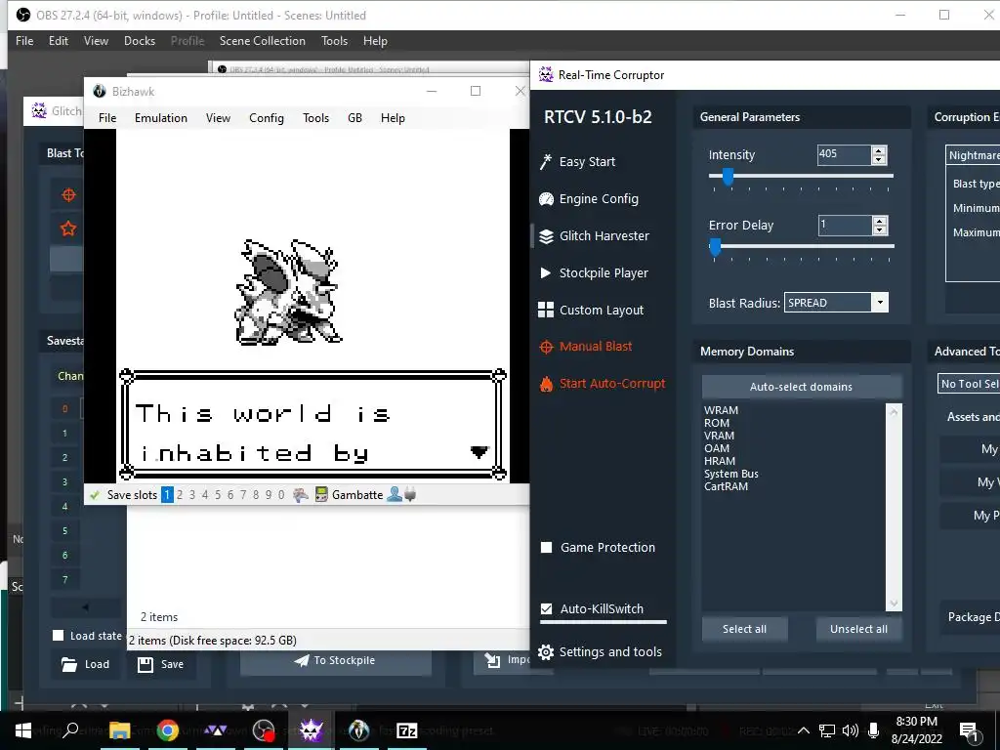Click the faucet icon beside save slots
The height and width of the screenshot is (750, 1000).
point(301,494)
